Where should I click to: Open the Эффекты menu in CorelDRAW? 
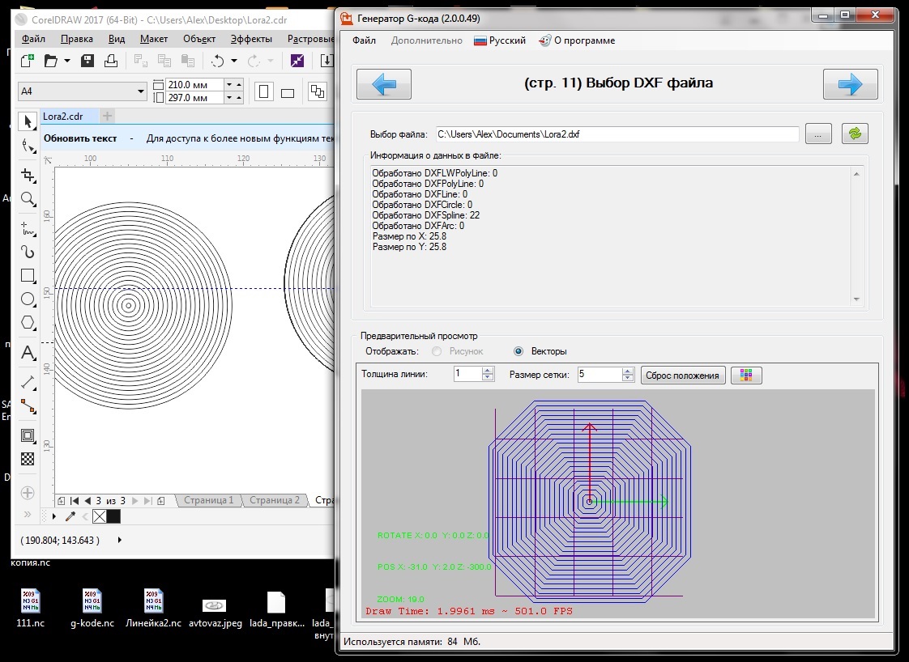(x=251, y=39)
